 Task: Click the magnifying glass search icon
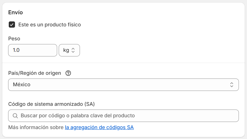coord(15,116)
